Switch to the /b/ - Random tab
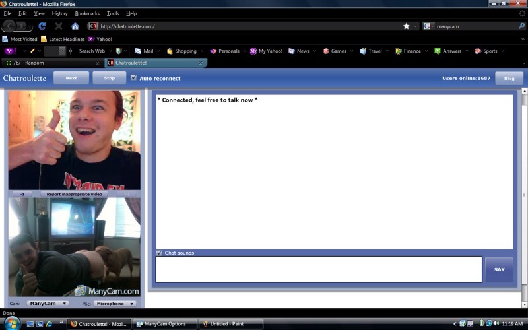The height and width of the screenshot is (330, 528). click(x=49, y=63)
